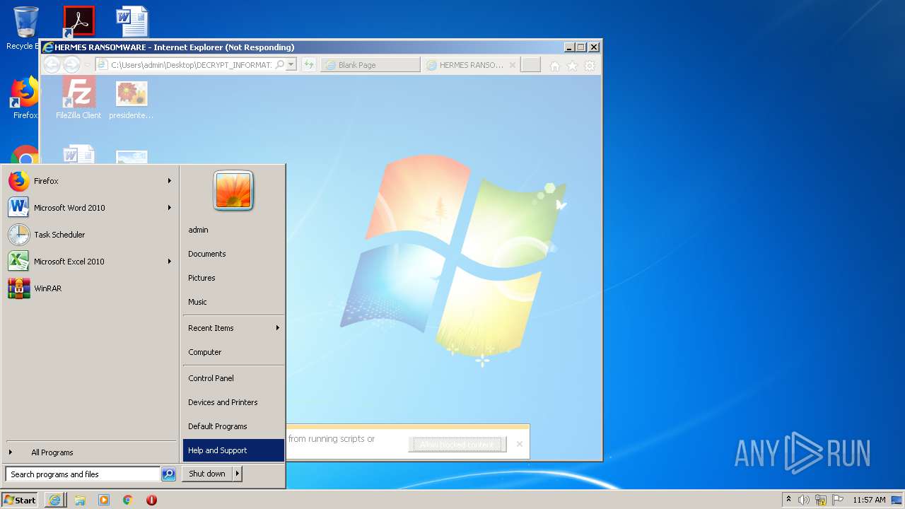Open Music from Start menu
The height and width of the screenshot is (509, 905).
[x=233, y=302]
